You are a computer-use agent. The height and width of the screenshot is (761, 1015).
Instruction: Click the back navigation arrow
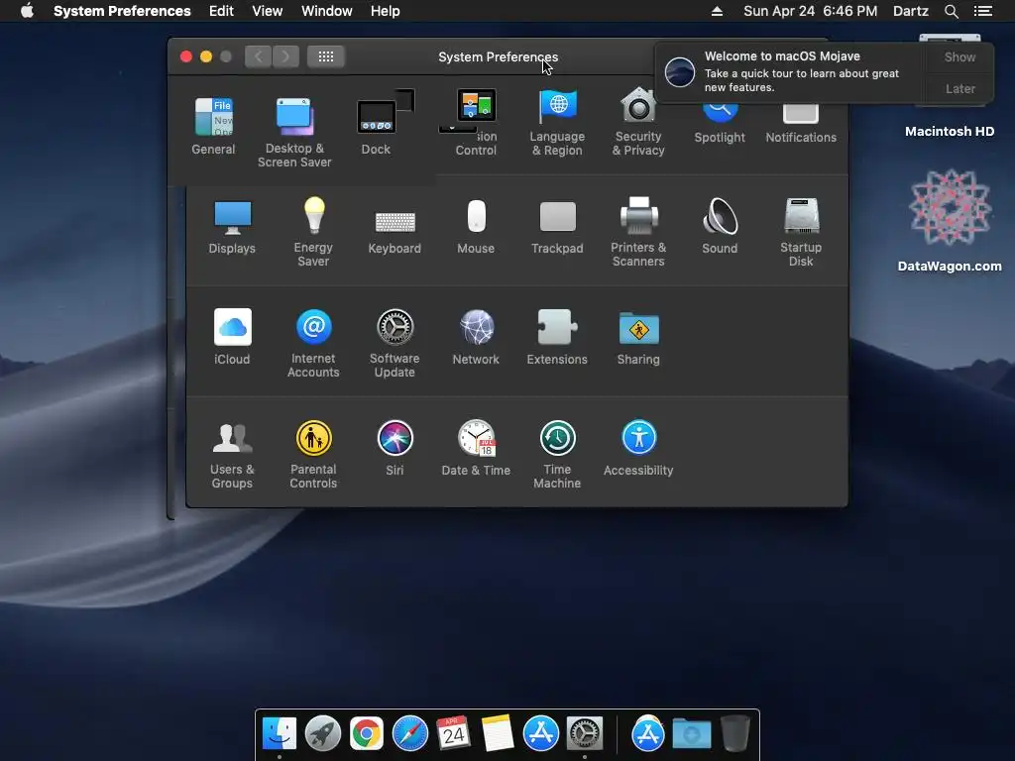[259, 56]
